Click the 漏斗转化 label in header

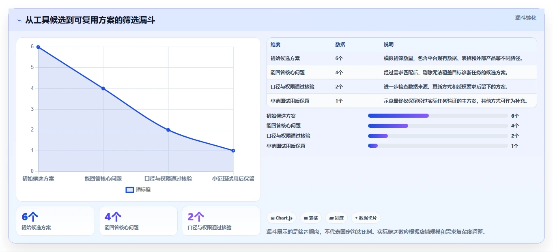[525, 18]
